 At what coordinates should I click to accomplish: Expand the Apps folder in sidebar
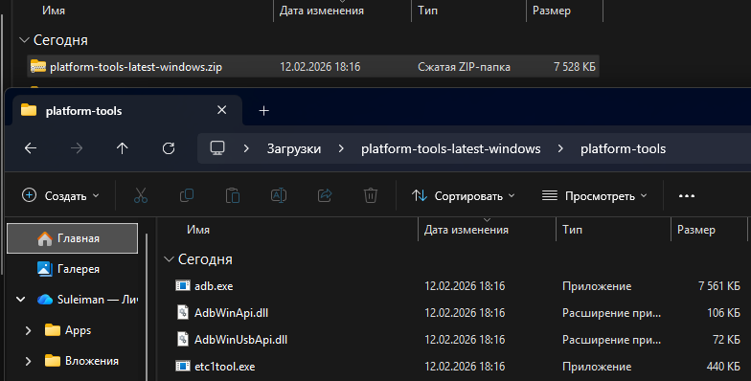pyautogui.click(x=28, y=330)
